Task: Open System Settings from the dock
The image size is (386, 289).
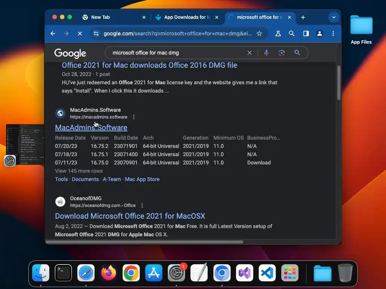Action: click(x=176, y=273)
